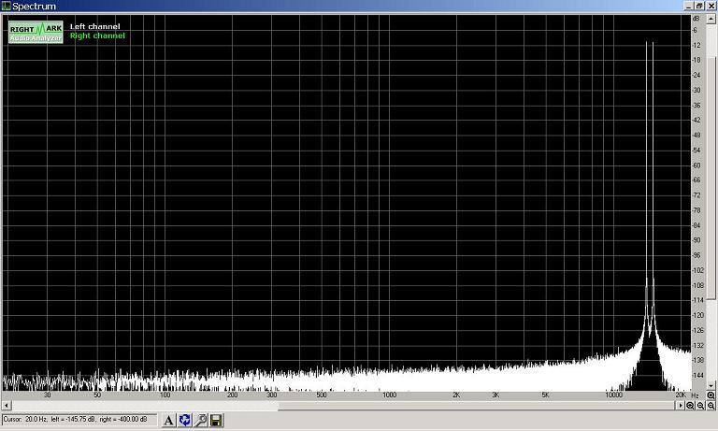Click the RightMark Audio Analyzer logo
This screenshot has height=431, width=718.
36,32
